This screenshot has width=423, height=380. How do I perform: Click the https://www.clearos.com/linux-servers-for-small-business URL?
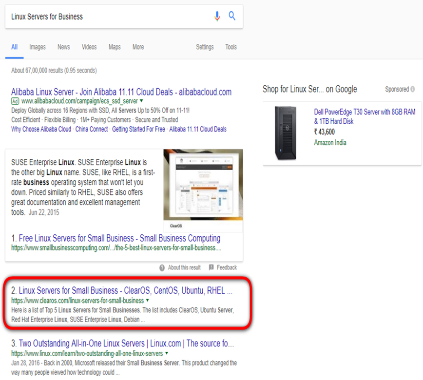(x=77, y=301)
